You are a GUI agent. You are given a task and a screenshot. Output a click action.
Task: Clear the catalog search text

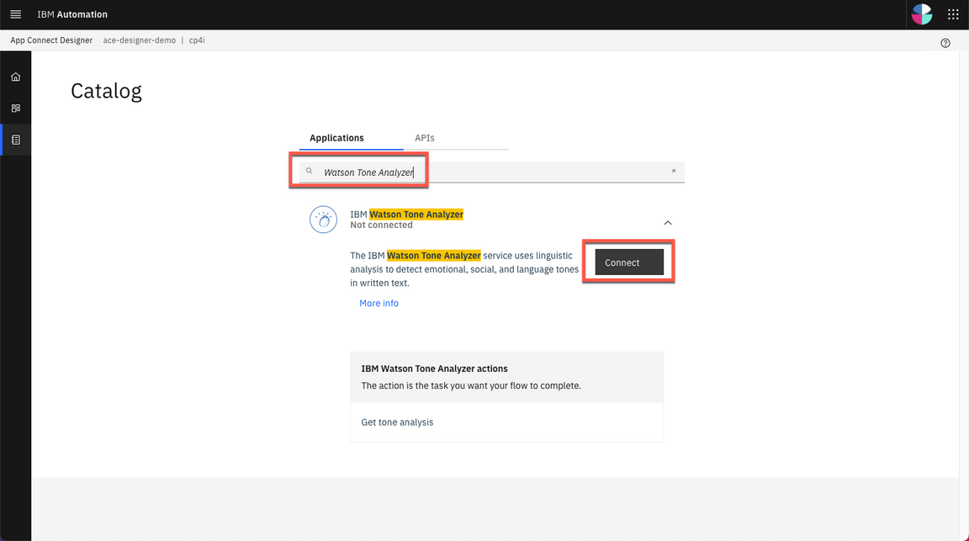tap(674, 172)
